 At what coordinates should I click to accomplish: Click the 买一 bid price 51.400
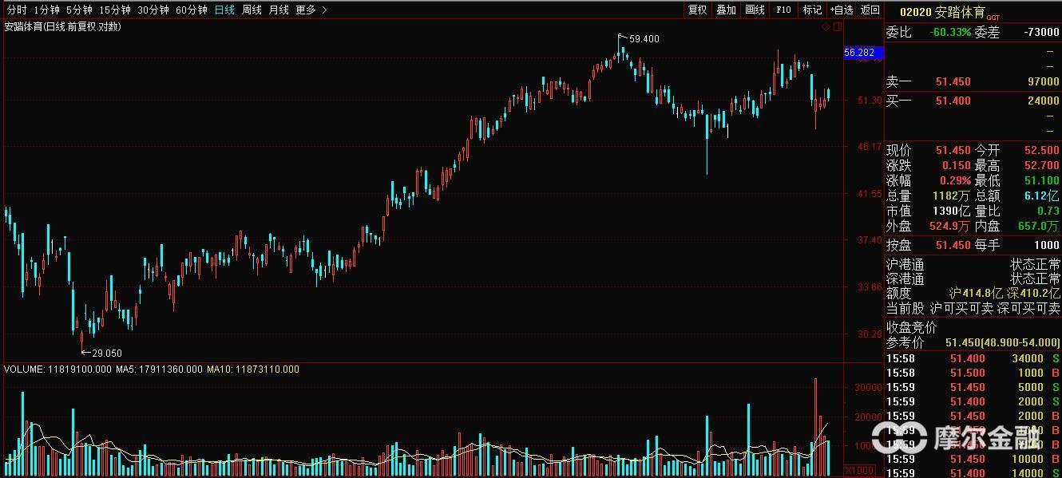point(953,101)
